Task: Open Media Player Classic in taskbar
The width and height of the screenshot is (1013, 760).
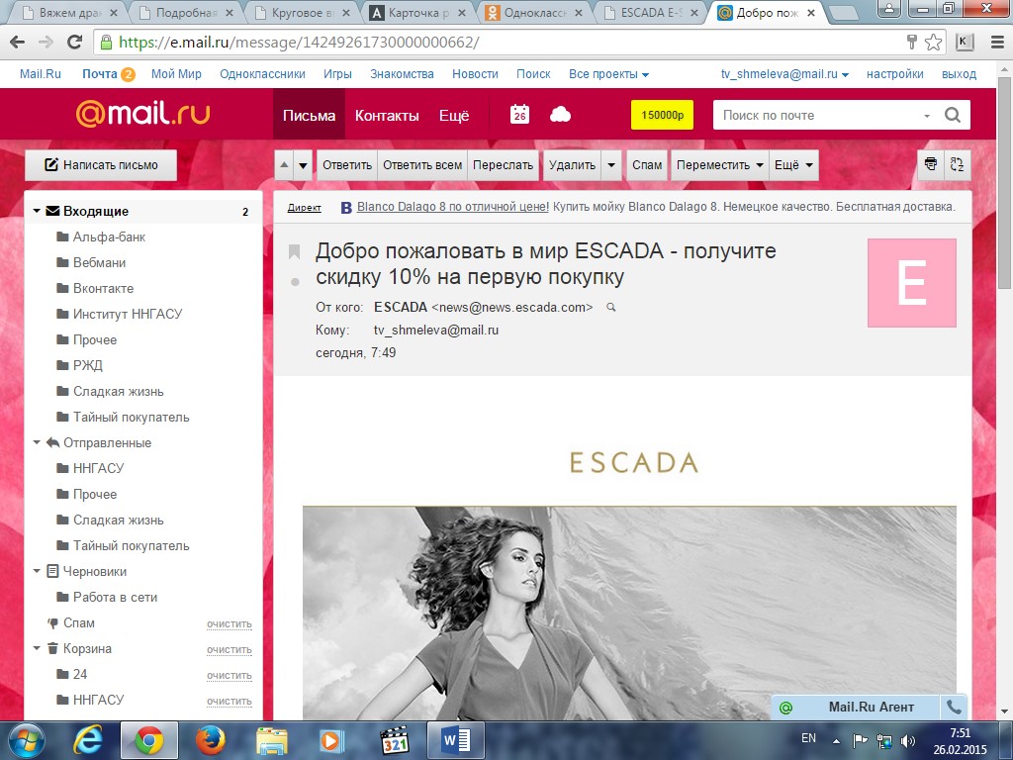Action: tap(394, 740)
